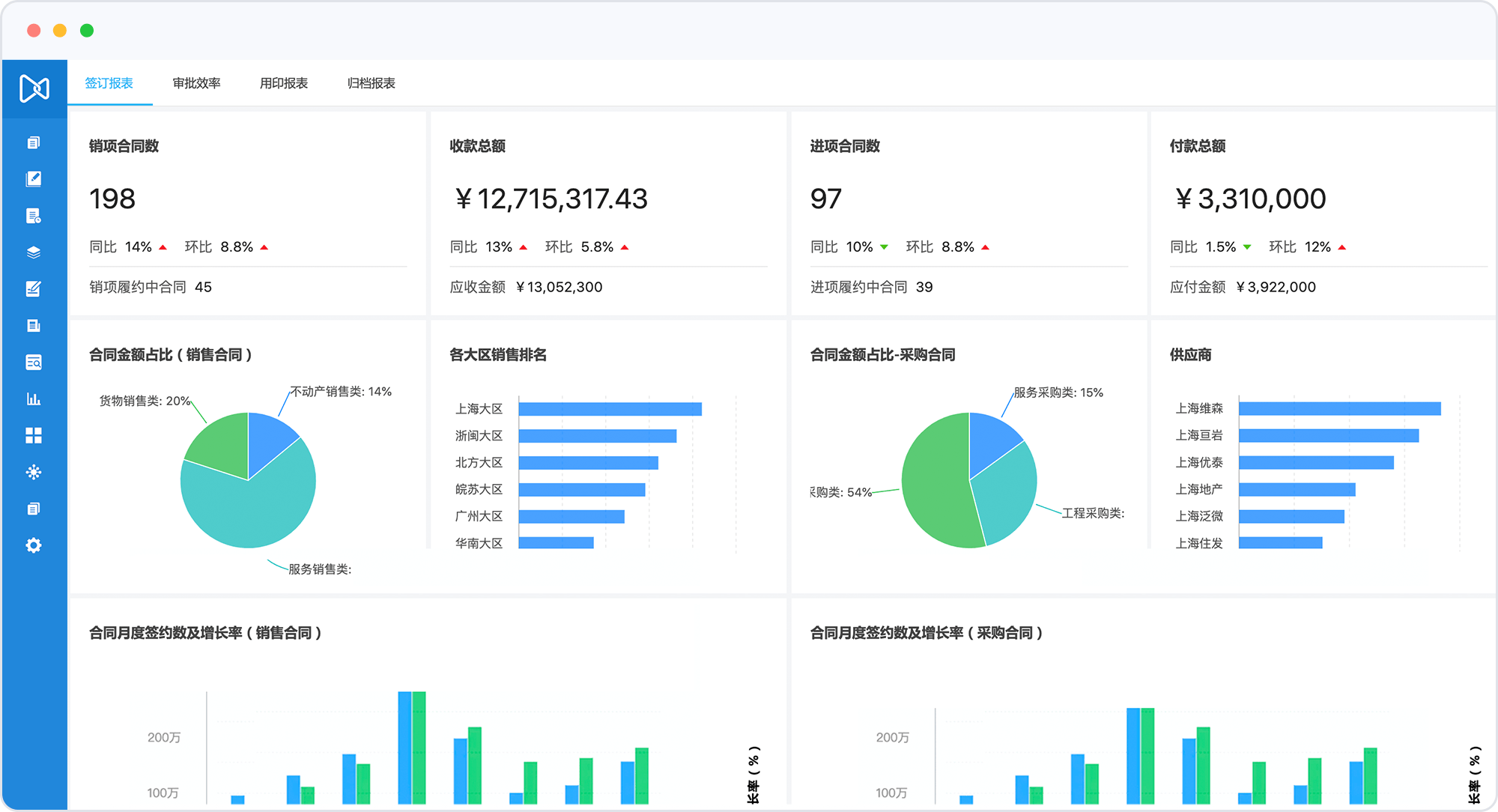Click the 销项履约中合同 45 text
This screenshot has width=1498, height=812.
click(151, 287)
